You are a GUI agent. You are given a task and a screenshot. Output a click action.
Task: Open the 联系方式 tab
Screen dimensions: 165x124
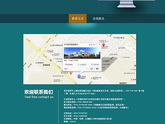pyautogui.click(x=78, y=18)
